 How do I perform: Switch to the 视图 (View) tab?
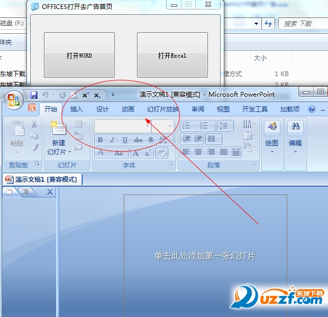click(x=223, y=109)
